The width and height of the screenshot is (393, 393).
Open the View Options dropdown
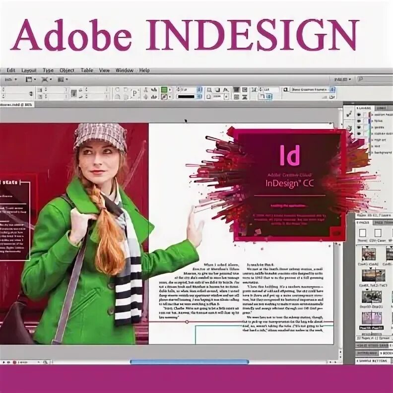pyautogui.click(x=31, y=79)
